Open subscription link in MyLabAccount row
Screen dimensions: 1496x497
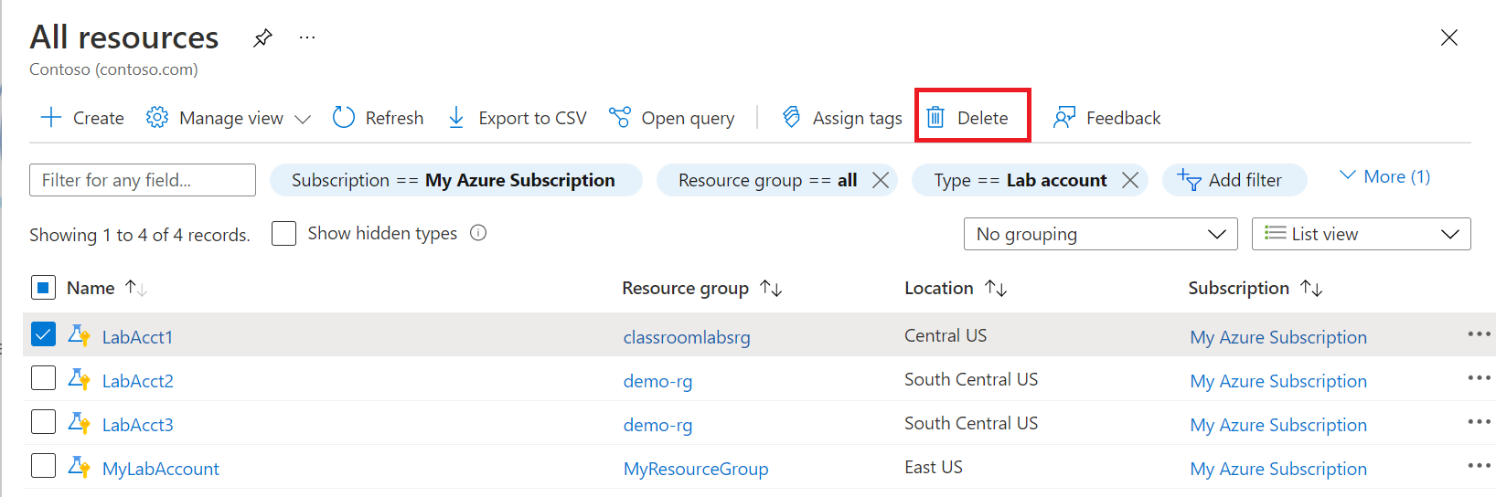tap(1278, 469)
